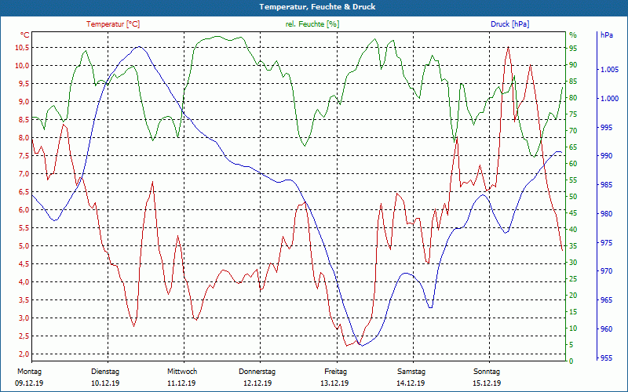Click the 'Freitag' day label

coord(336,371)
